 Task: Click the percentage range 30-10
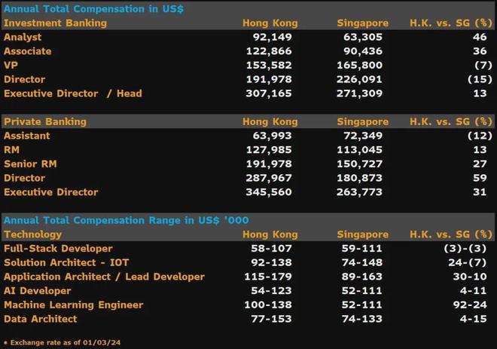click(470, 277)
